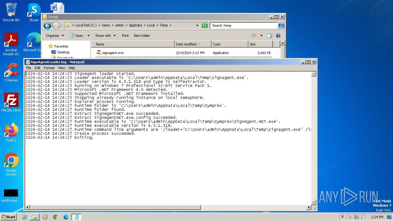Select AppData in the address path
The image size is (393, 221).
coord(135,25)
